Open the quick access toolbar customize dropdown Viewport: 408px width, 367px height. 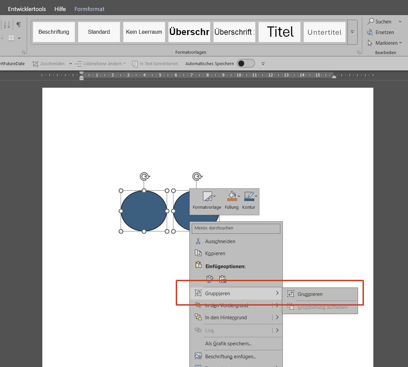[x=263, y=63]
